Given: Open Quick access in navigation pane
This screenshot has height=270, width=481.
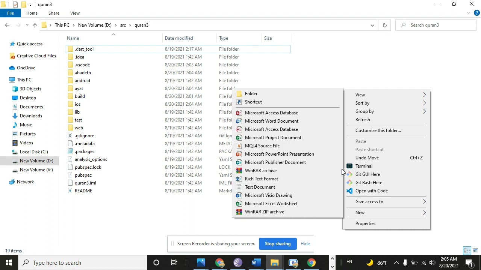Looking at the screenshot, I should 30,44.
